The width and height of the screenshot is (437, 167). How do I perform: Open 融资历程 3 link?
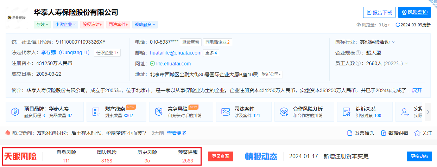click(x=34, y=115)
